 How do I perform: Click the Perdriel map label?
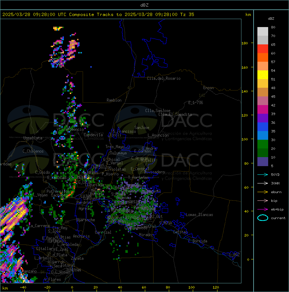tap(85, 202)
